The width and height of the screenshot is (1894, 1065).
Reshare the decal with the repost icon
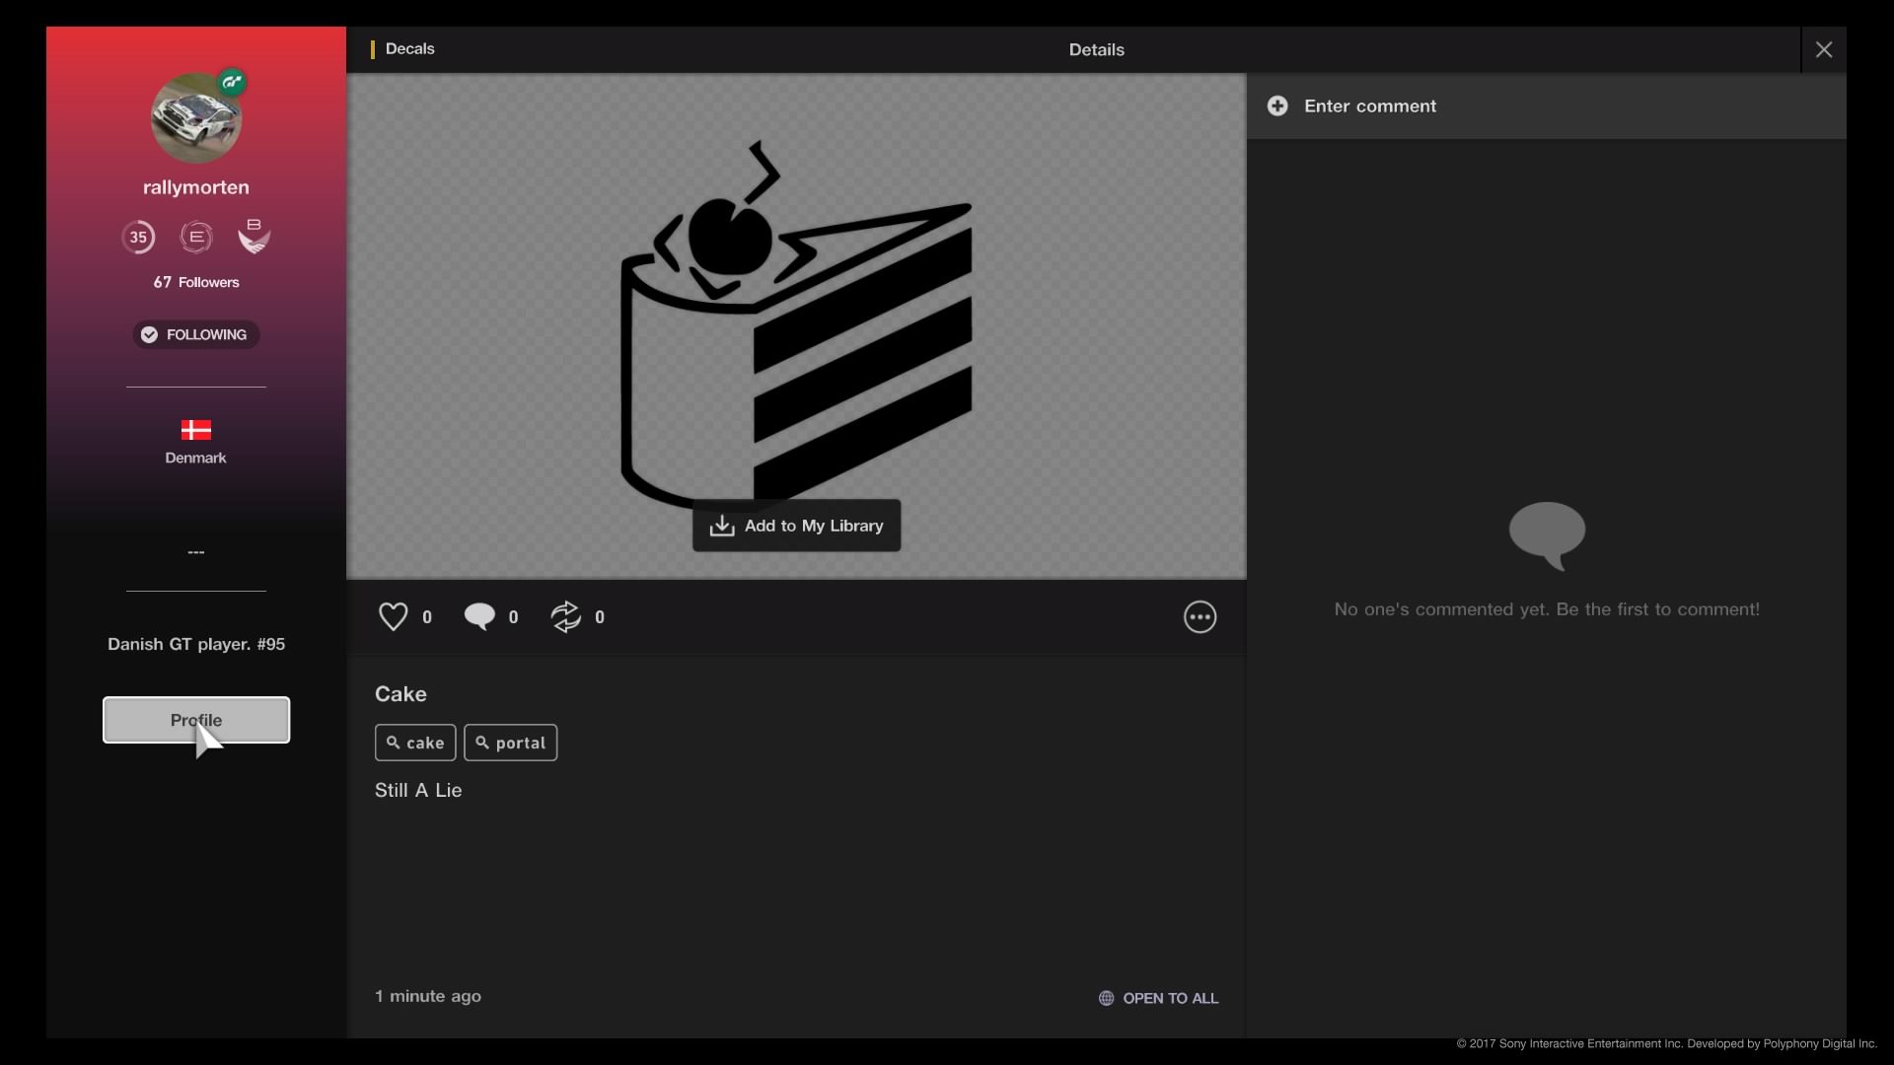tap(566, 616)
